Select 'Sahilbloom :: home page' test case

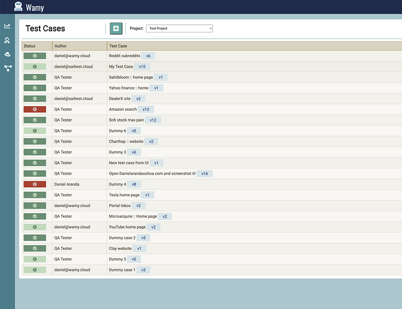click(131, 77)
